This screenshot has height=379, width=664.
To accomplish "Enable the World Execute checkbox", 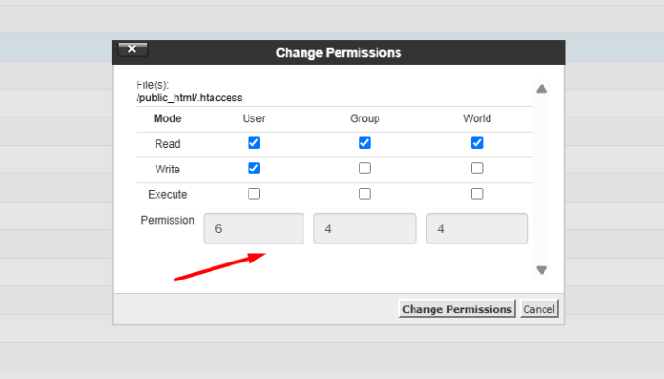I will click(477, 194).
